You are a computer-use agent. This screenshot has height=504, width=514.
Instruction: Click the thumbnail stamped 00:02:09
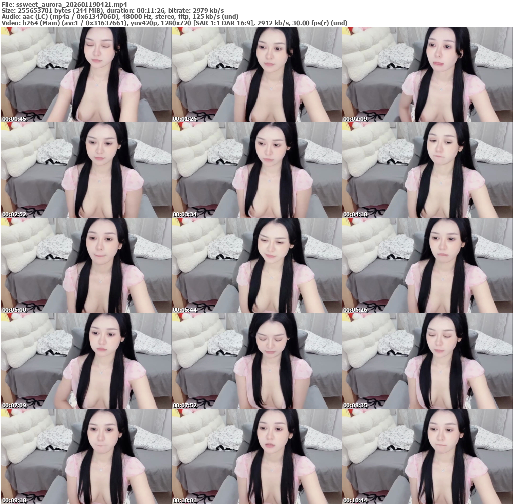(x=427, y=74)
